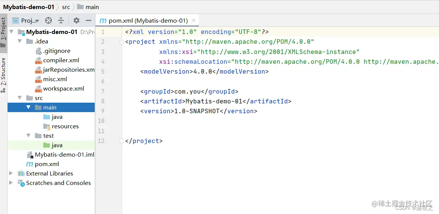Collapse the main folder arrow
The image size is (439, 214).
(28, 108)
